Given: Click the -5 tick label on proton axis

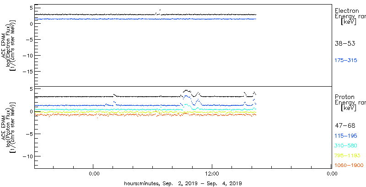Looking at the screenshot, I should (x=29, y=134).
